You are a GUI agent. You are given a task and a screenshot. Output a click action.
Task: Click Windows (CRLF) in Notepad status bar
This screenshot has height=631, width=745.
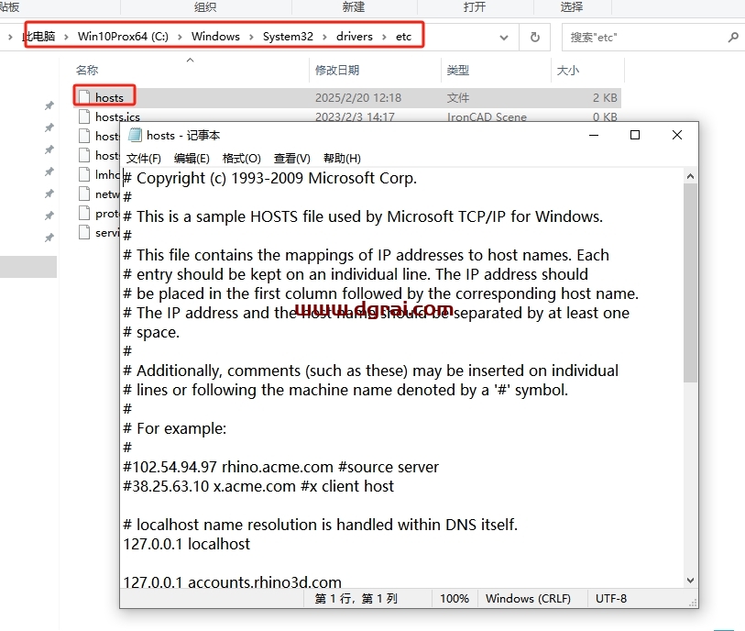tap(528, 599)
